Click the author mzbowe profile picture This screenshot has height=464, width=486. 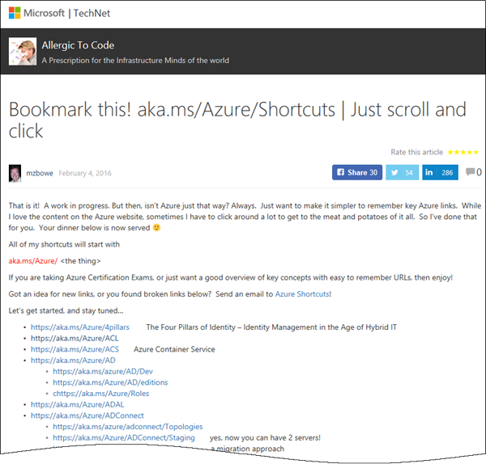15,173
